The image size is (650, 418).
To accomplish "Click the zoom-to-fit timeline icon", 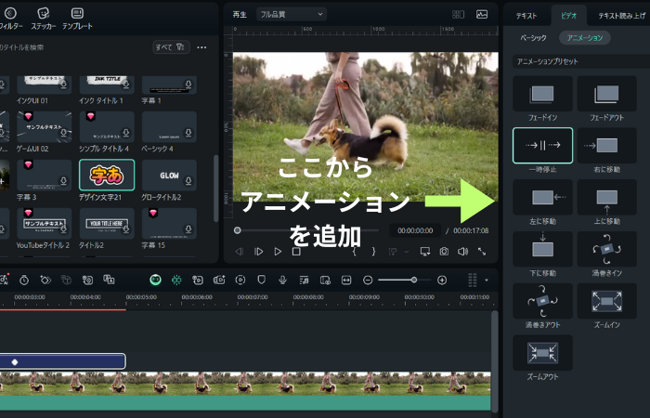I will 346,281.
